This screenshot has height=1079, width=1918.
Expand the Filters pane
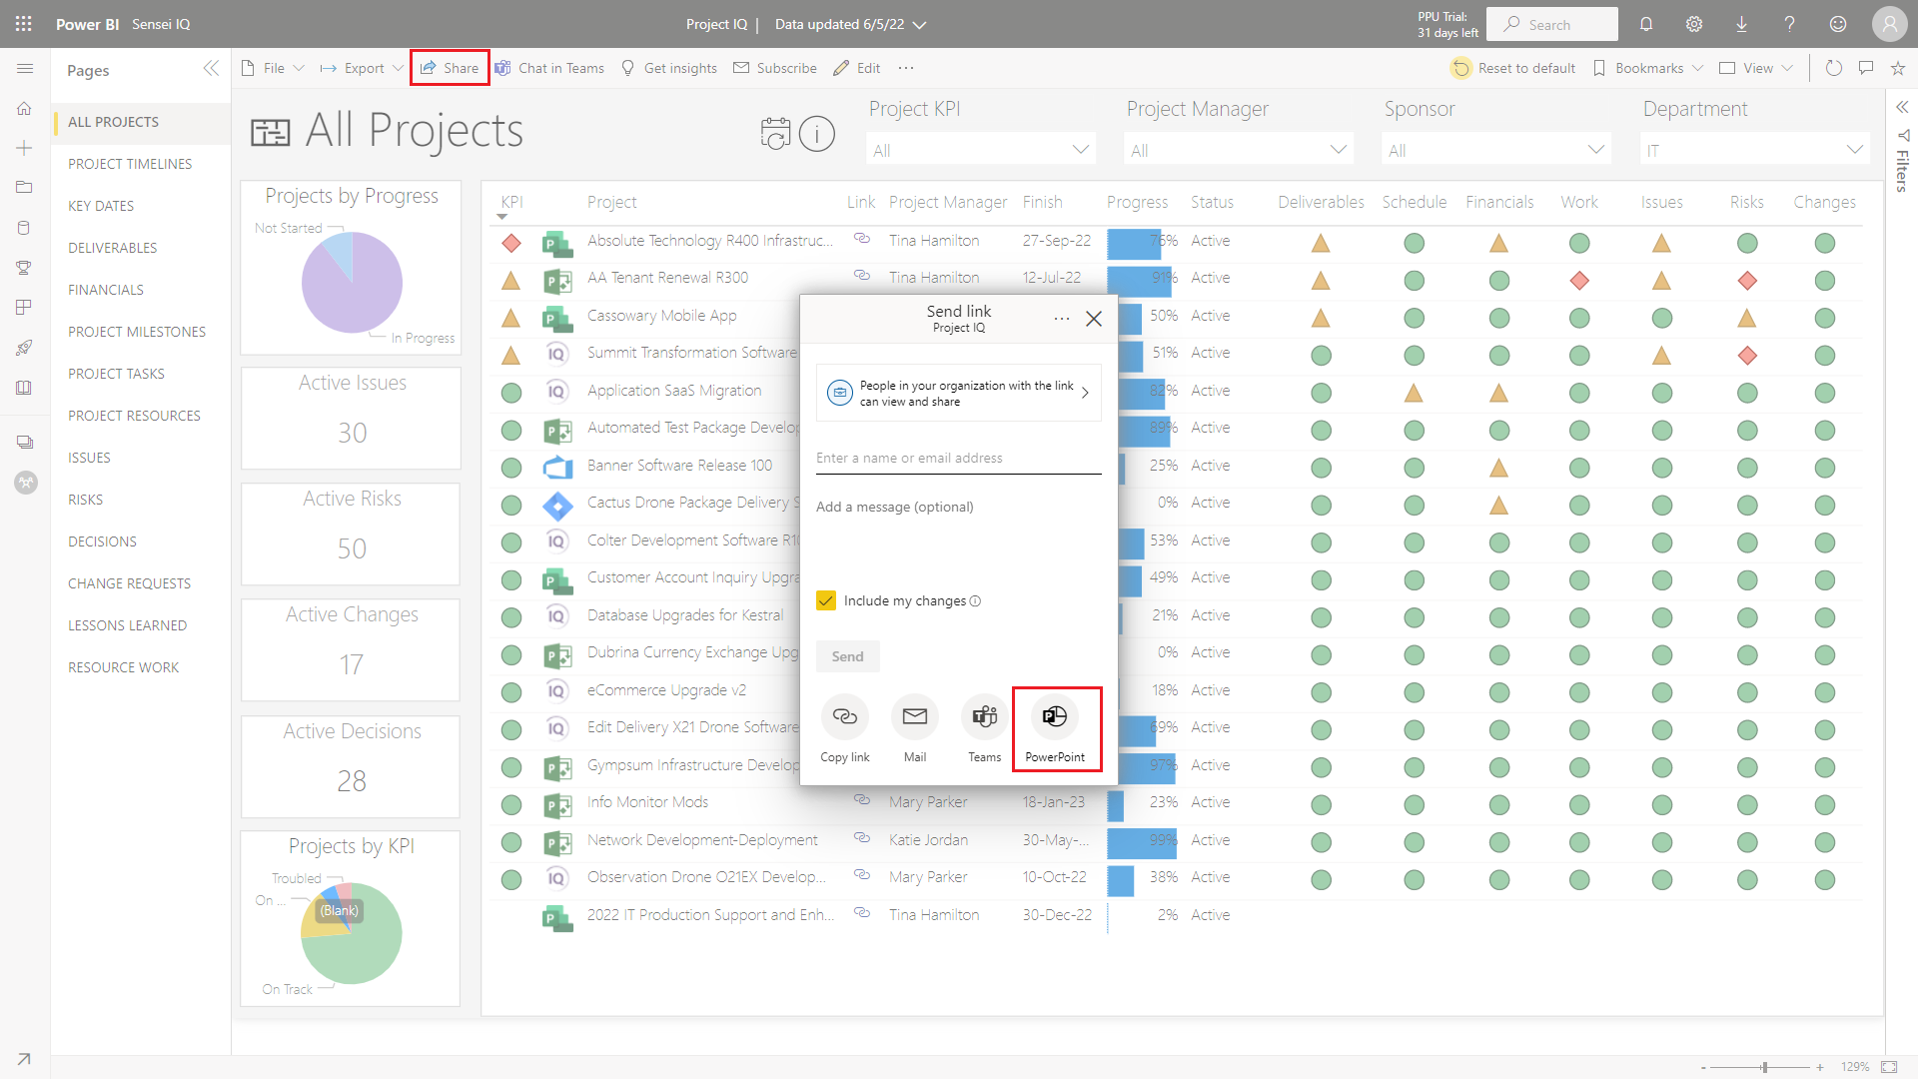click(1902, 107)
